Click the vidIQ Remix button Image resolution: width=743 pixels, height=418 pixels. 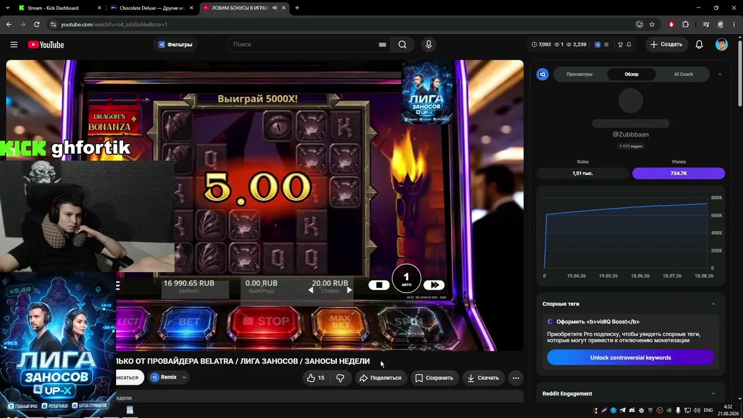pos(163,377)
